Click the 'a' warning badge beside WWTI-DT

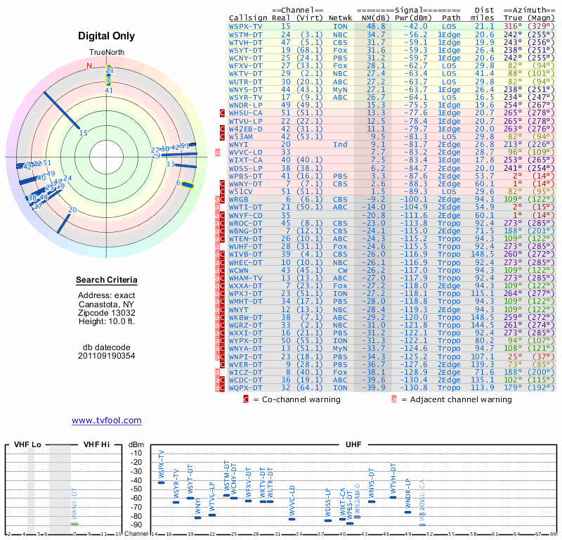click(217, 207)
